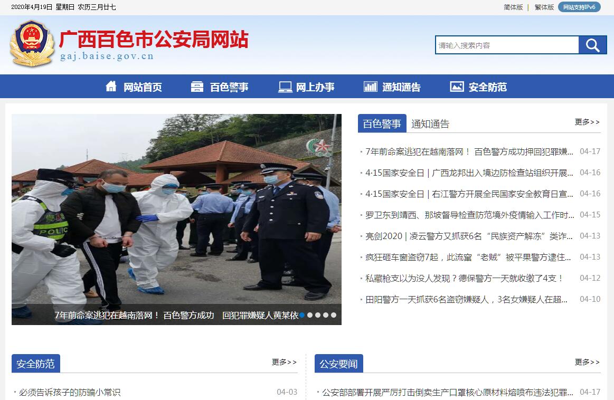Select the second carousel slide dot
This screenshot has height=400, width=614.
point(310,315)
